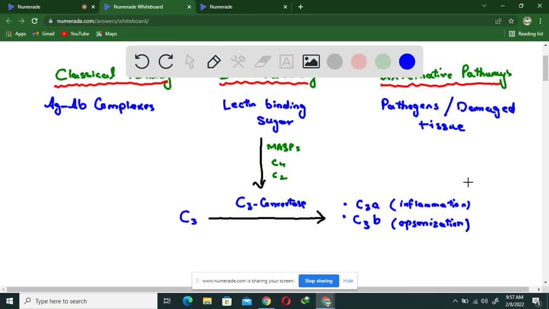
Task: Select the pointer selection tool
Action: click(x=190, y=62)
